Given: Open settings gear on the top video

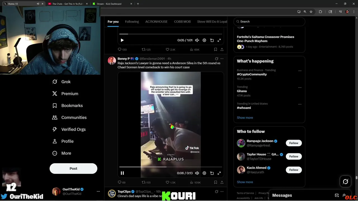Looking at the screenshot, I should click(204, 40).
